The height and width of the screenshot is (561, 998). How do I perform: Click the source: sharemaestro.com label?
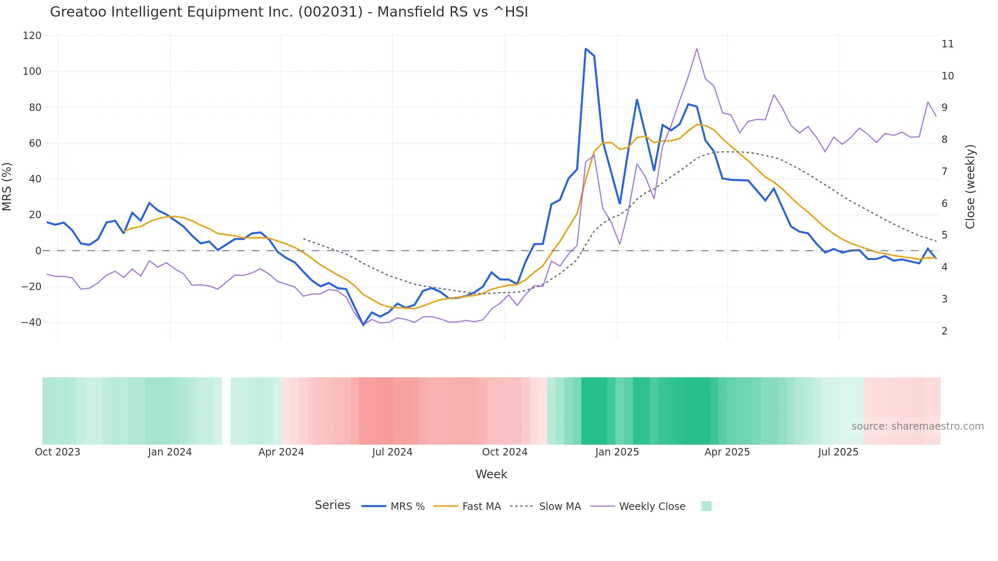pos(917,426)
